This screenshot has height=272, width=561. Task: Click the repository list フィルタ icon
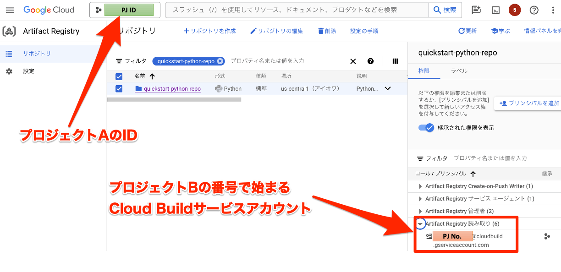pyautogui.click(x=119, y=61)
